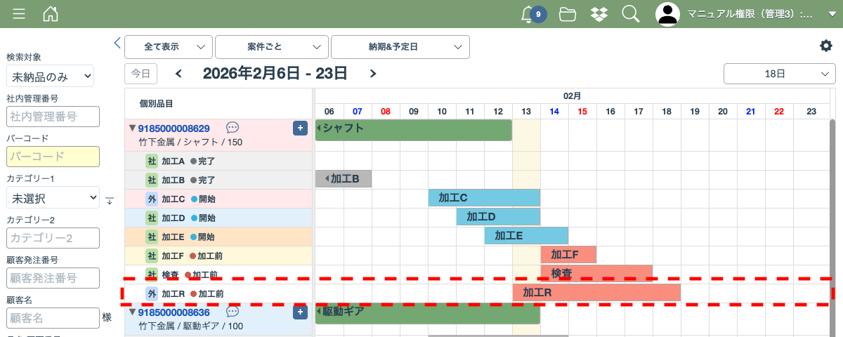843x337 pixels.
Task: Open the folder icon in header
Action: 568,14
